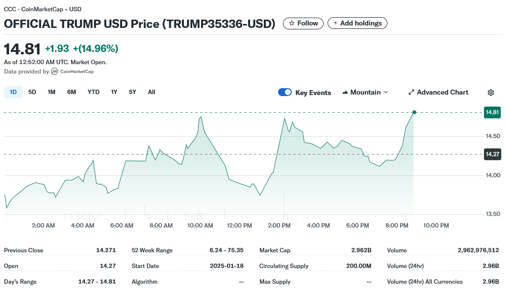The height and width of the screenshot is (294, 508).
Task: Click the green current price dot on chart
Action: click(414, 112)
